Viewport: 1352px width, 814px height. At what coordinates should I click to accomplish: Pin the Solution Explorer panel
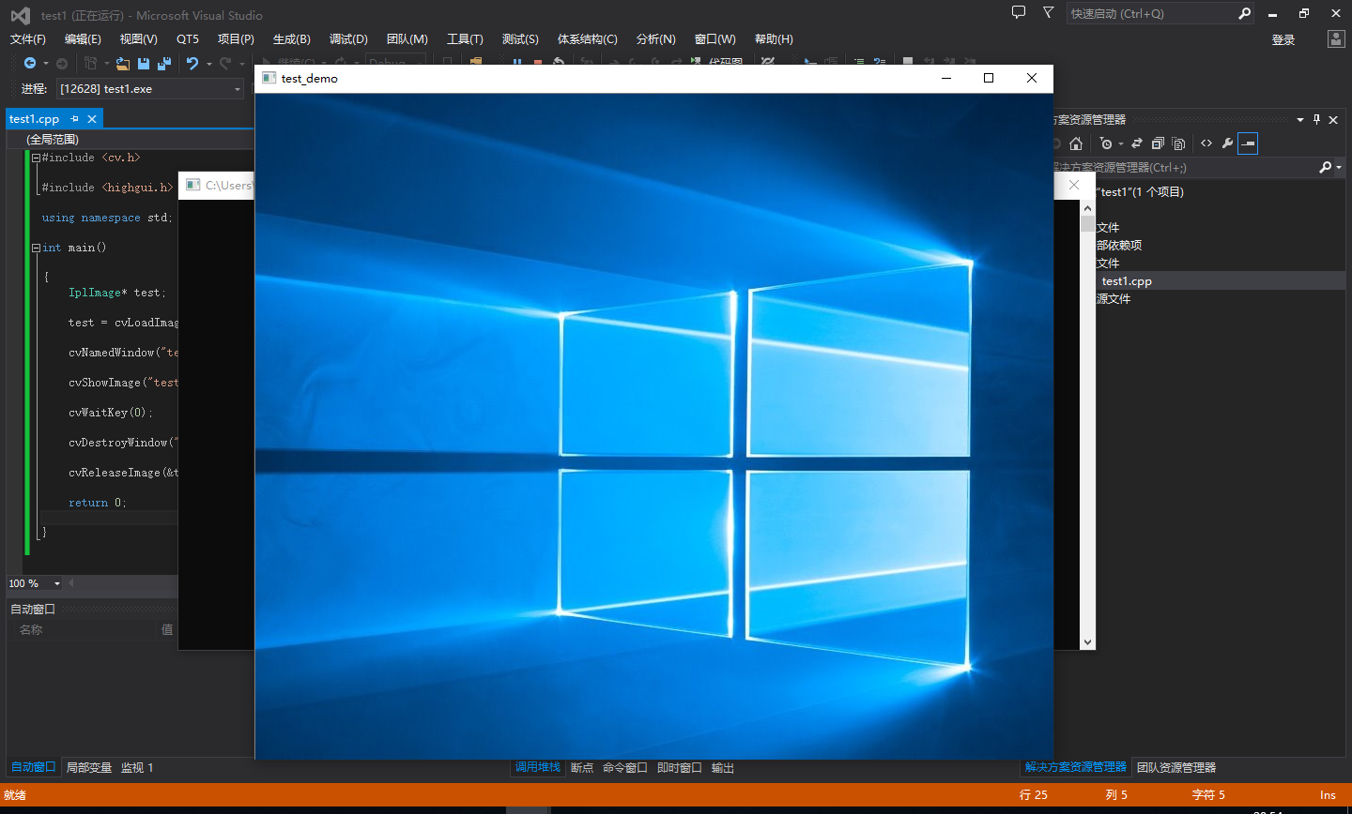click(x=1316, y=119)
